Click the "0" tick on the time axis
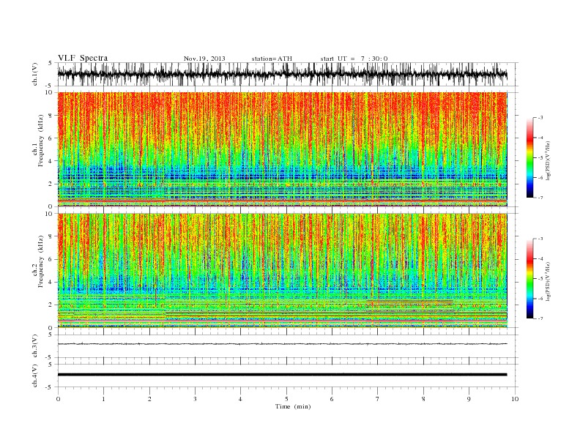 58,399
